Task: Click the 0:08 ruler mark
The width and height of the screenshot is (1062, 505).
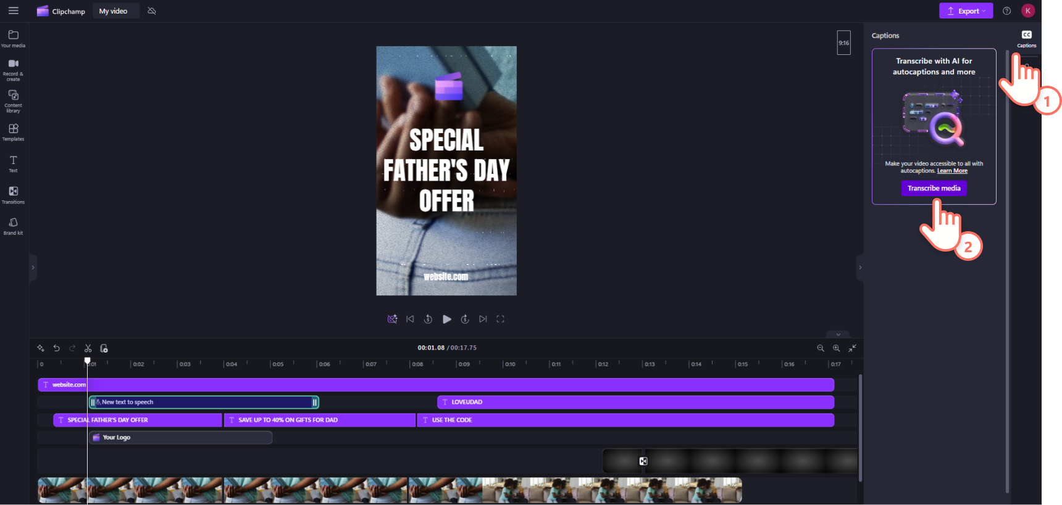Action: [x=417, y=364]
